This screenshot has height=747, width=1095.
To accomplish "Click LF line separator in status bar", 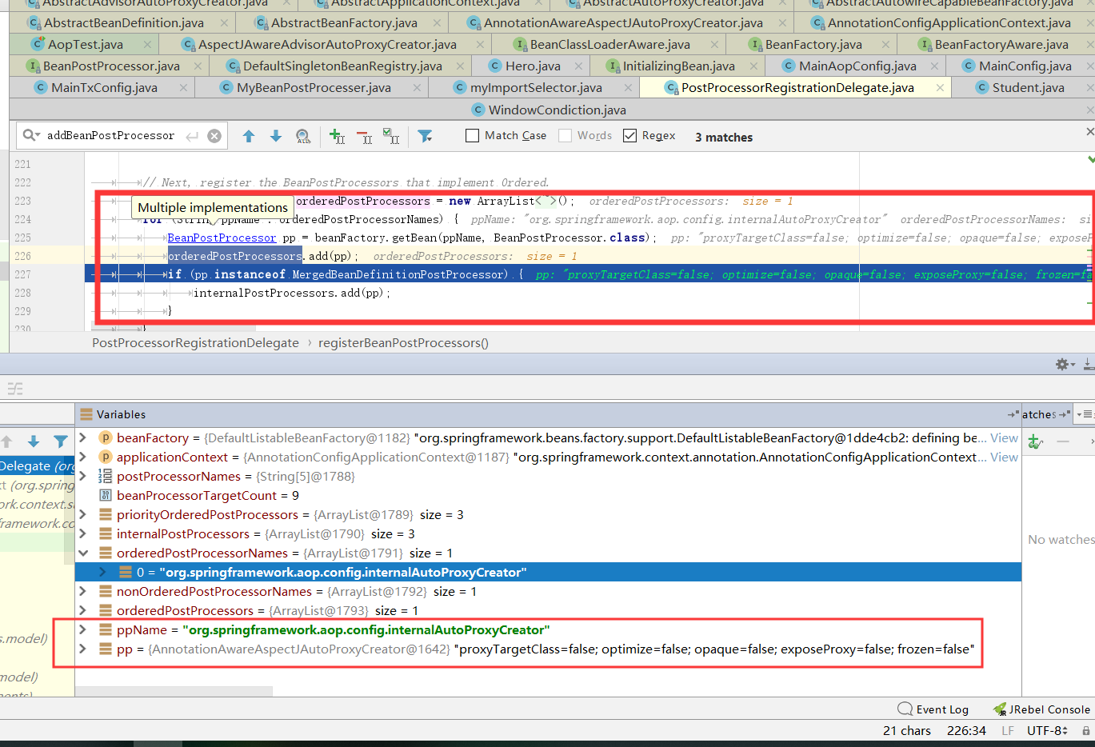I will [1008, 731].
